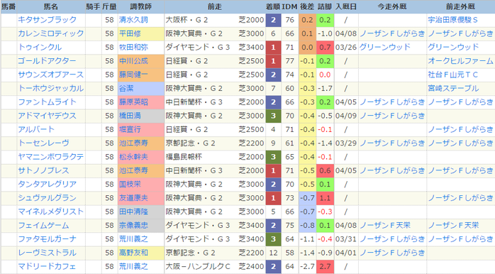Image resolution: width=495 pixels, height=274 pixels.
Task: Open horse link ファントムライト
Action: point(47,102)
